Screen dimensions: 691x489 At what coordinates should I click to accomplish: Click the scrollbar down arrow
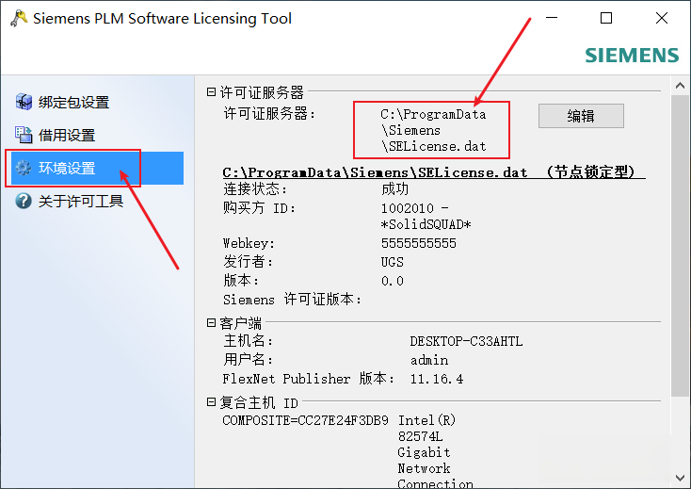click(680, 478)
